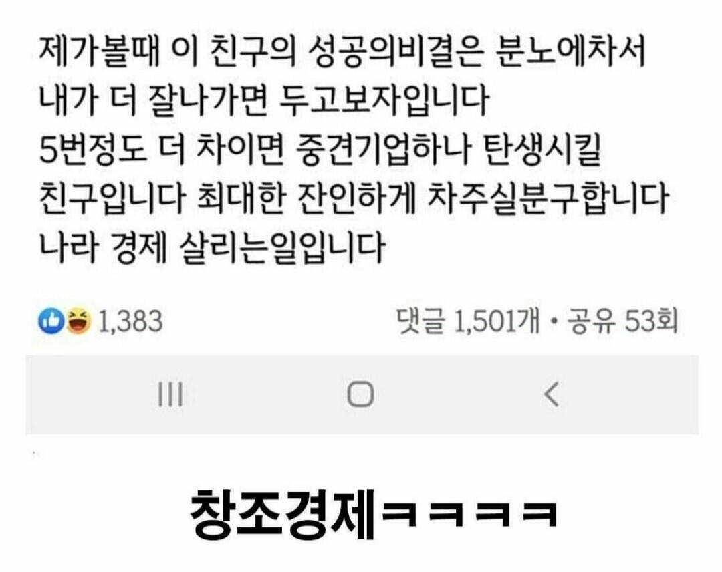Open the 댓글 1,501개 comments count
The image size is (722, 572).
tap(468, 321)
